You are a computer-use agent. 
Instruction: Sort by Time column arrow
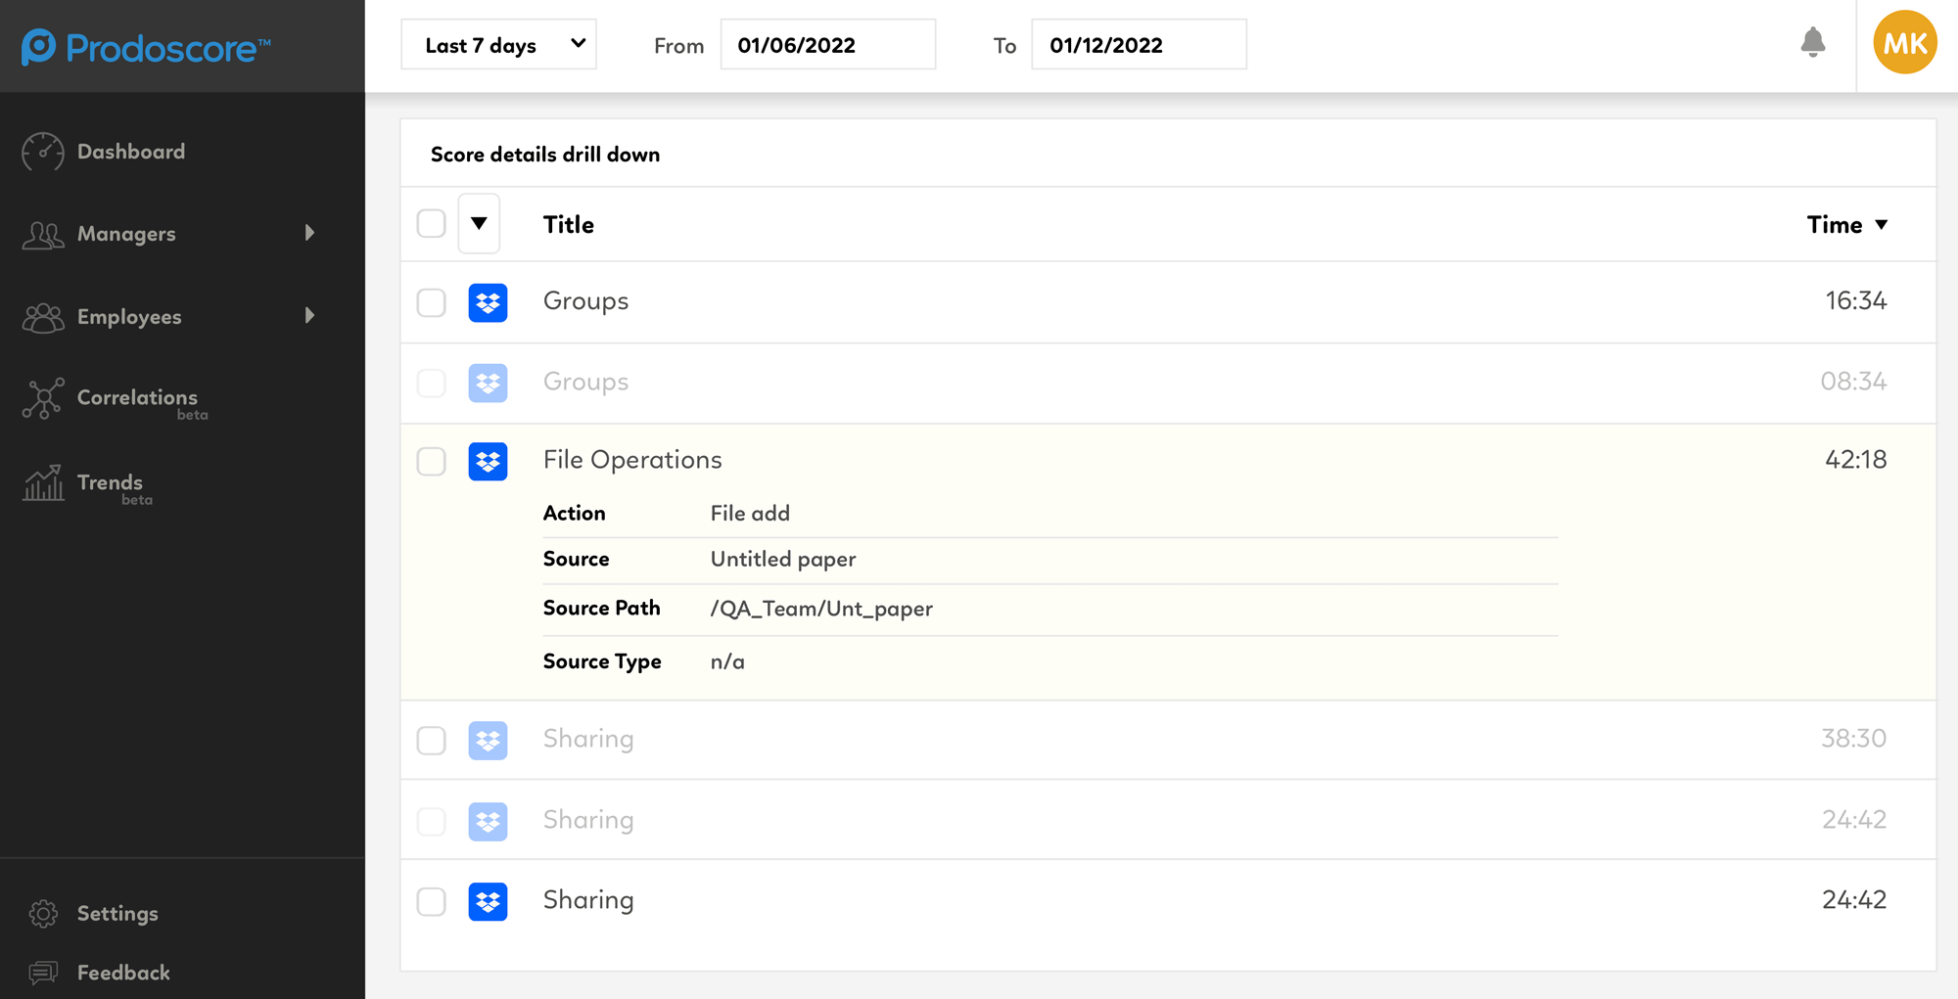(1881, 225)
